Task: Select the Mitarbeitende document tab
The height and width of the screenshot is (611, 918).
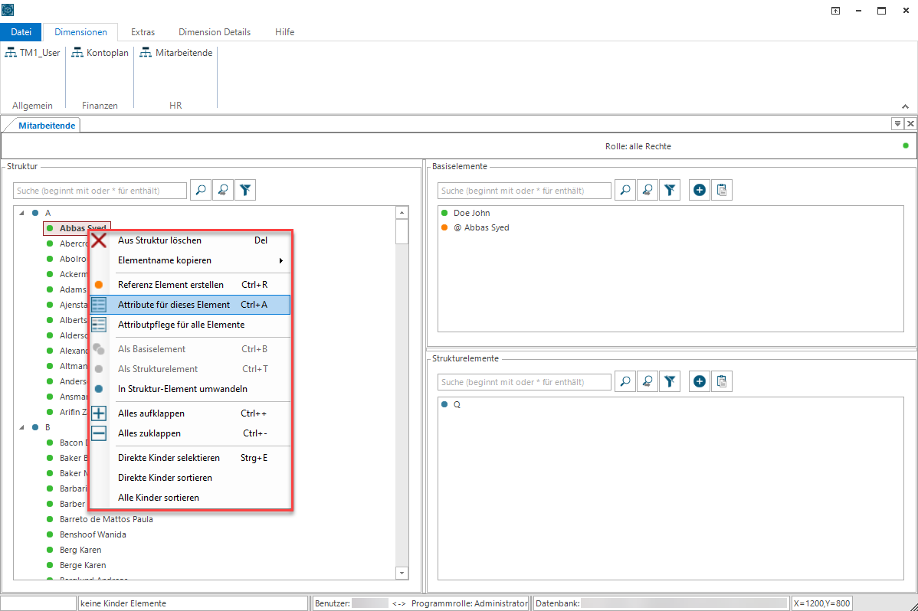Action: 47,126
